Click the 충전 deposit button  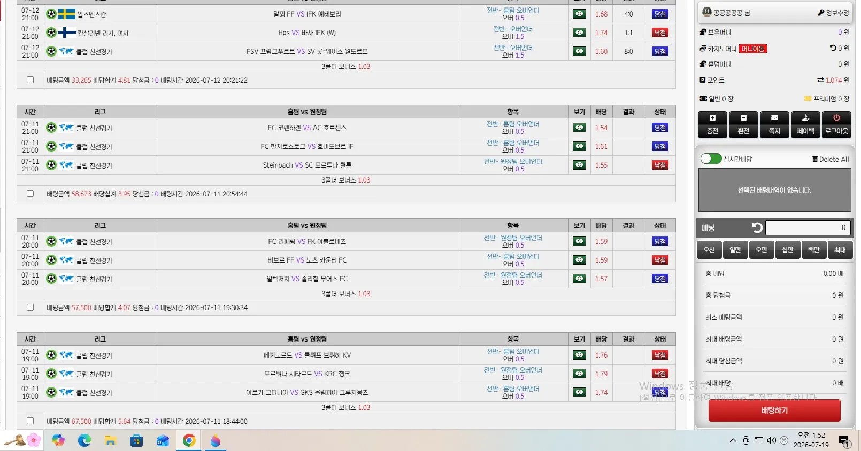tap(712, 124)
